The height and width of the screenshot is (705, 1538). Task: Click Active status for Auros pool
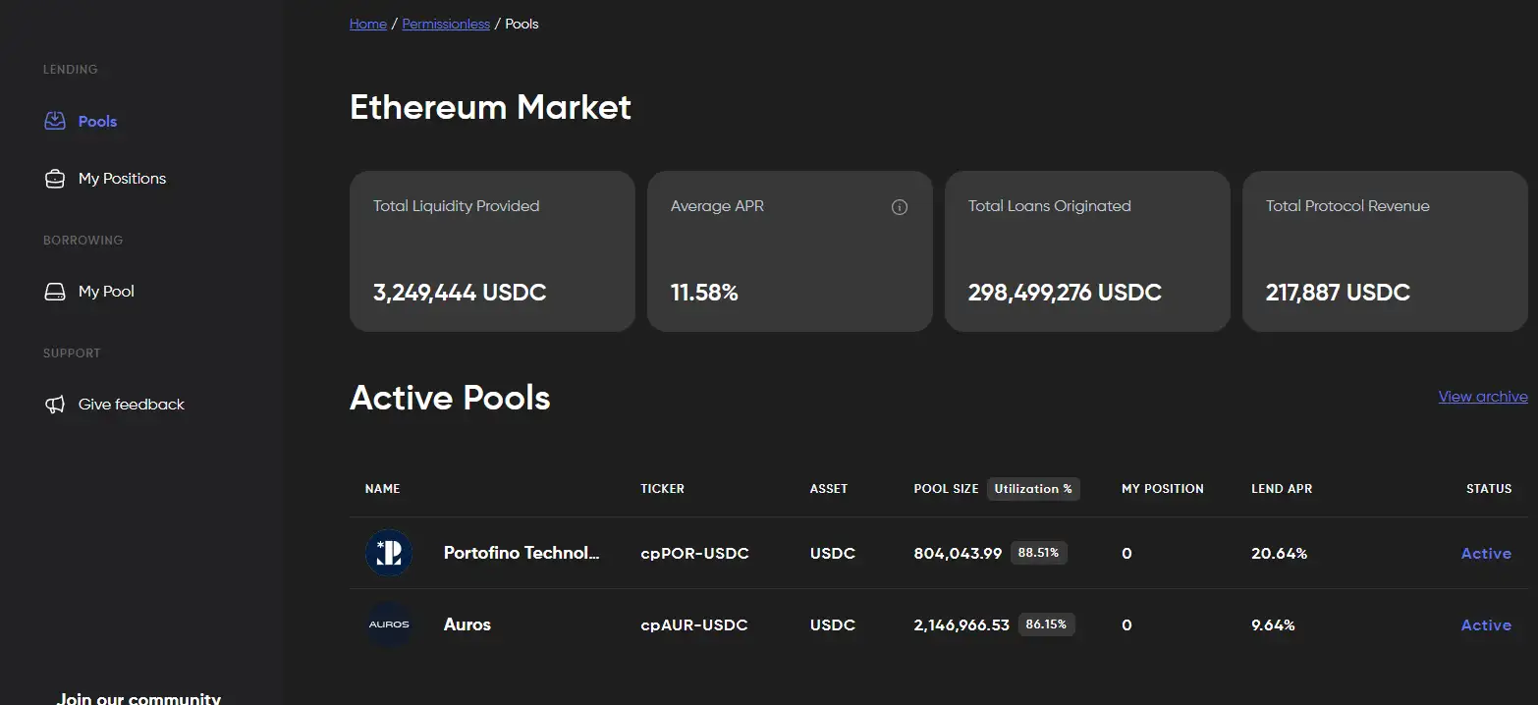1485,625
